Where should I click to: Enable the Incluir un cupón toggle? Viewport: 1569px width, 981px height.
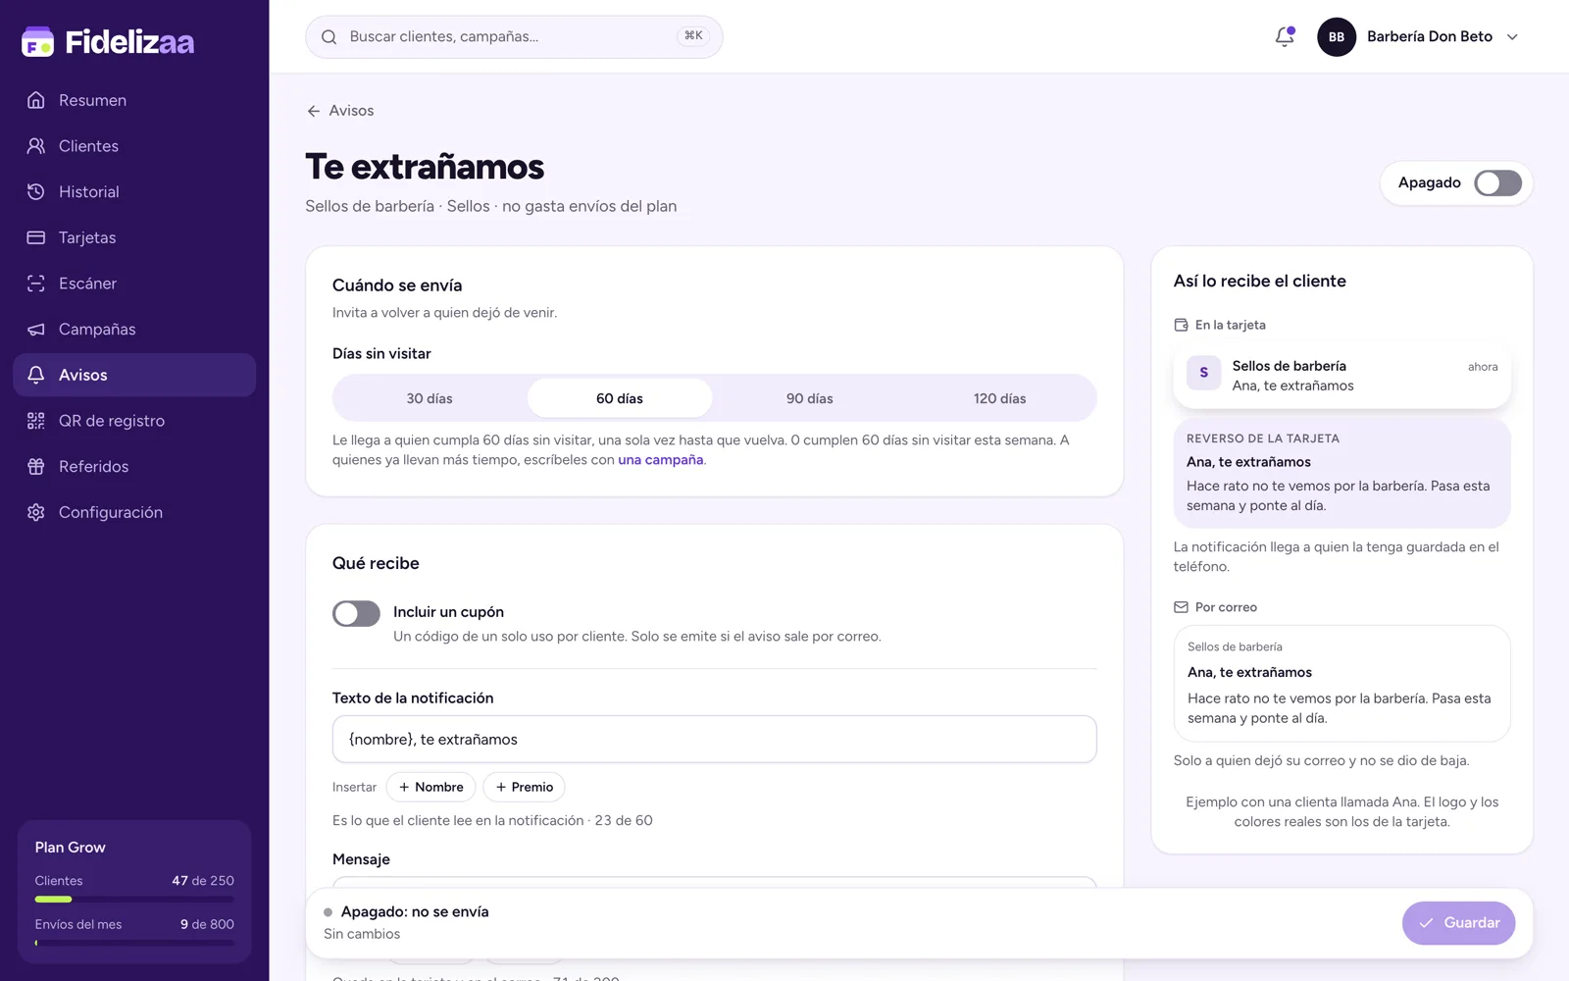click(356, 613)
